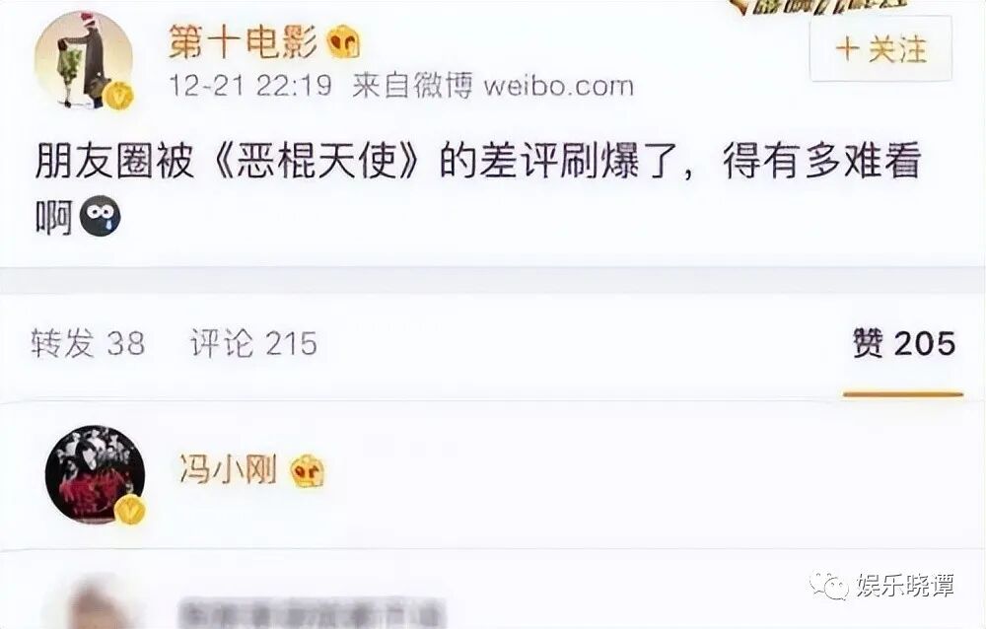Image resolution: width=986 pixels, height=629 pixels.
Task: Click the crown badge beside 第十电影
Action: coord(344,42)
